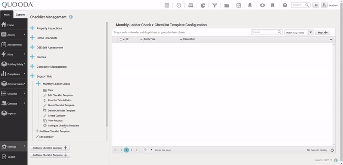Open the Entity Type column menu arrow
Screen dimensions: 343x165
click(181, 39)
